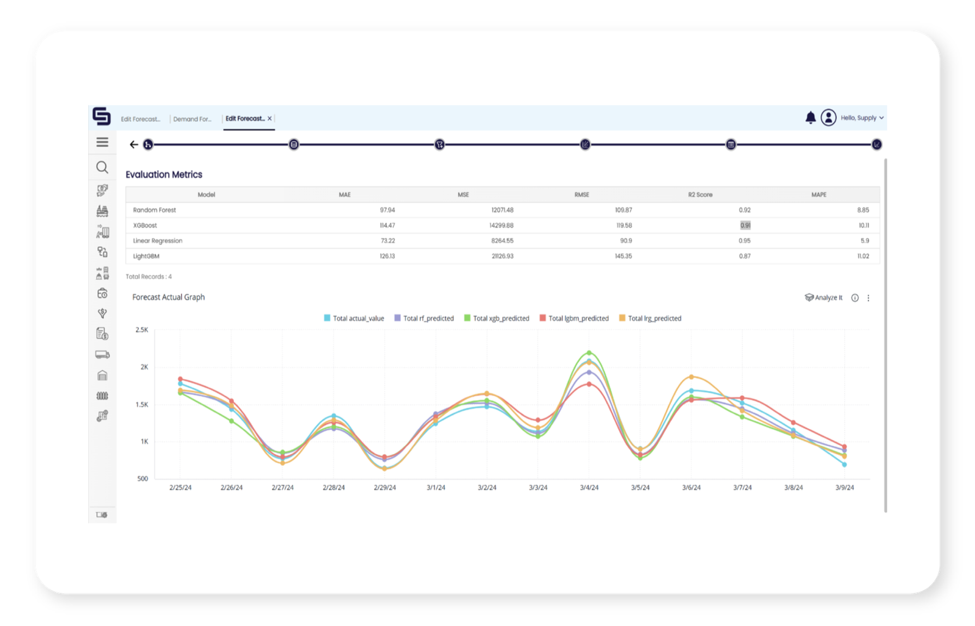
Task: Open the three-dot options menu near Analyze It
Action: (x=868, y=298)
